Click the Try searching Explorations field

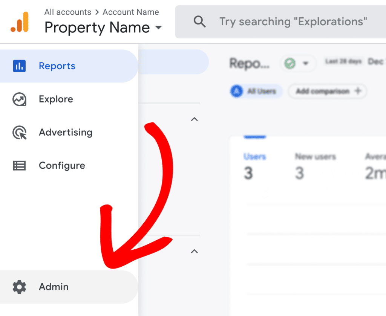point(294,21)
